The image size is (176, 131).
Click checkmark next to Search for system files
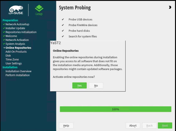[63, 36]
